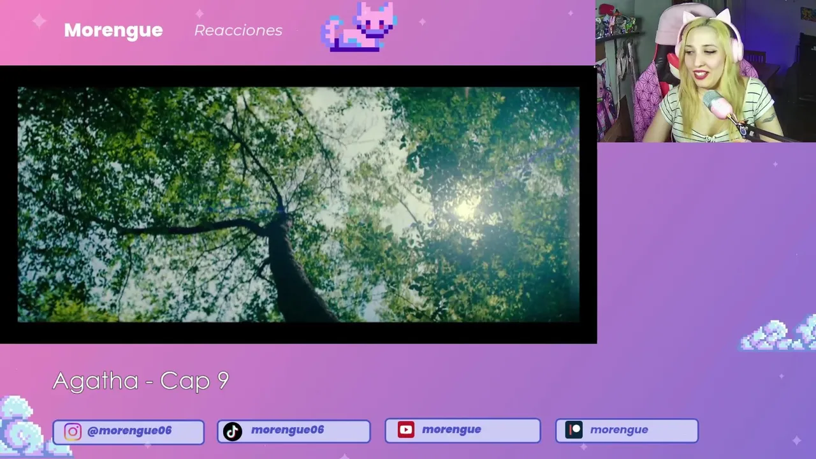816x459 pixels.
Task: Click the Patreon icon beside morengue
Action: pos(574,430)
